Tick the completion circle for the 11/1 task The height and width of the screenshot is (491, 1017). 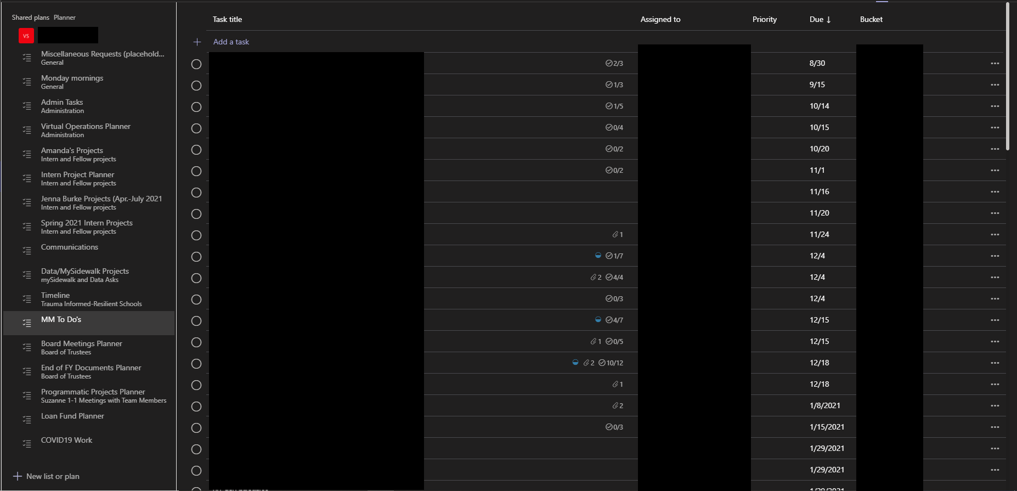pos(196,171)
